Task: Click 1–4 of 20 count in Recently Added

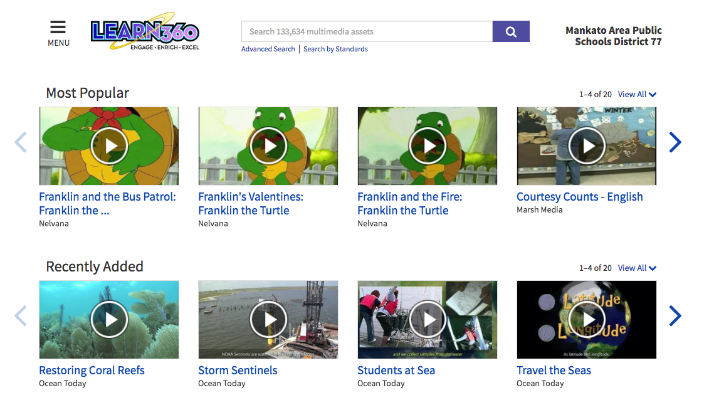Action: 595,268
